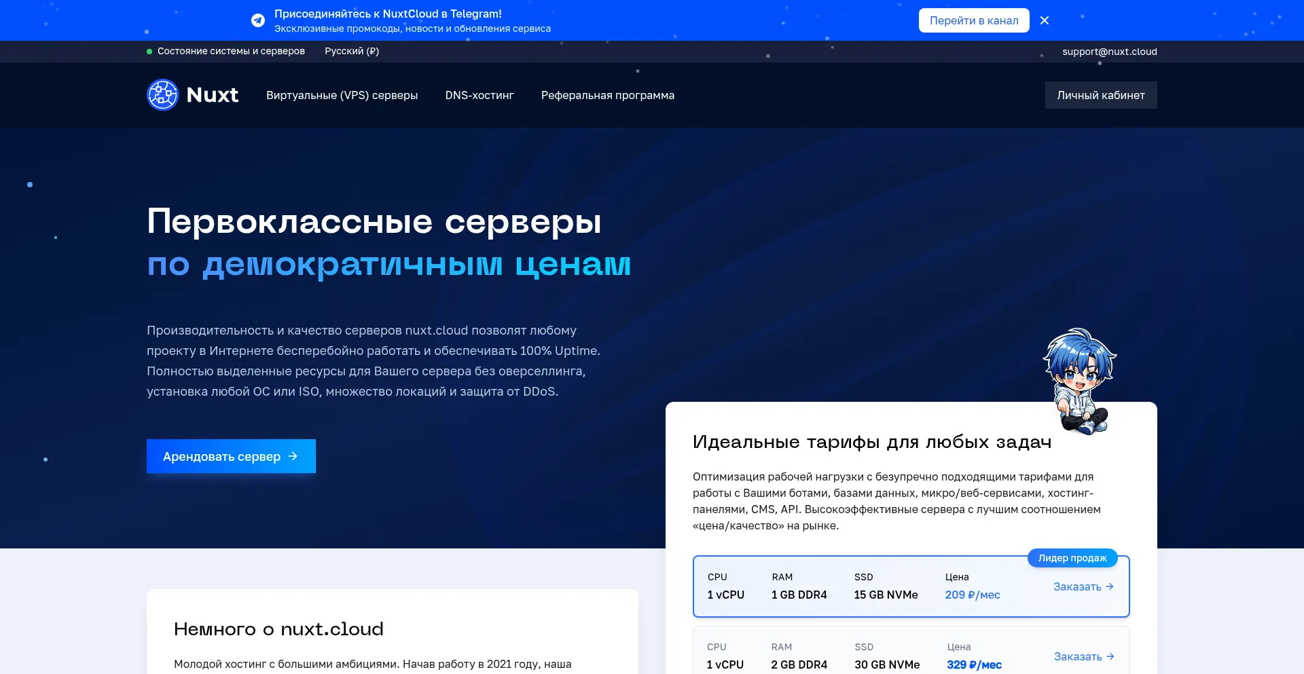Order the 1 GB DDR4 plan via Заказать
This screenshot has height=674, width=1304.
(x=1077, y=586)
